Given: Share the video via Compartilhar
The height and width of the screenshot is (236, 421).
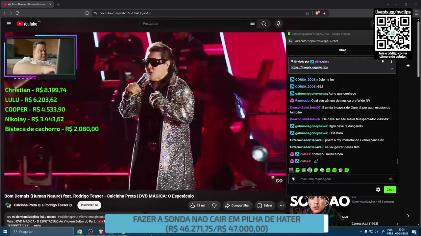Looking at the screenshot, I should (x=237, y=206).
